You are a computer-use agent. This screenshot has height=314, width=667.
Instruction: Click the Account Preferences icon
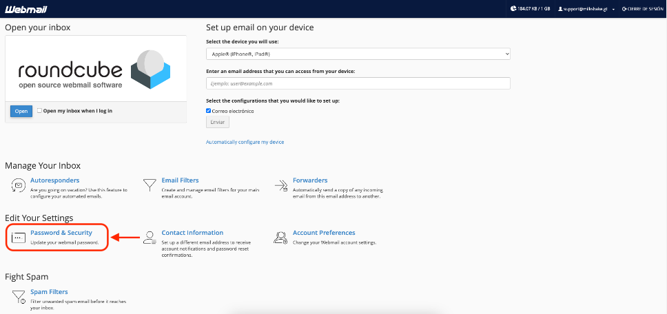point(280,238)
